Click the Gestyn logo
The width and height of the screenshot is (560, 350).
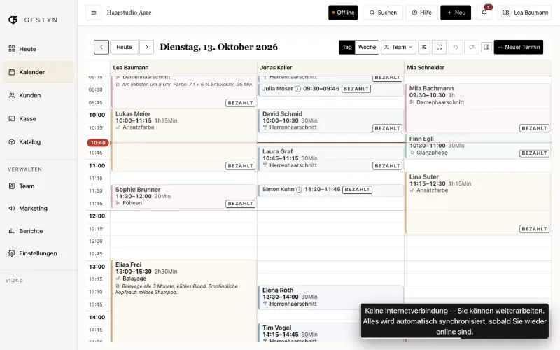tap(33, 20)
